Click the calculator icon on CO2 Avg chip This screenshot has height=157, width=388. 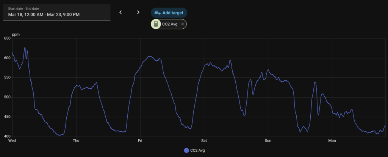[156, 24]
